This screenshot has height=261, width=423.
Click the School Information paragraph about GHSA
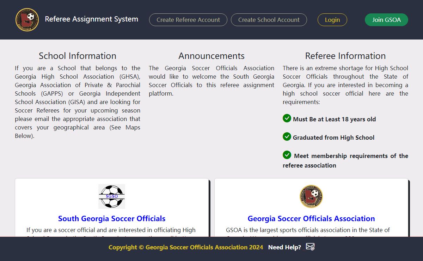point(78,102)
